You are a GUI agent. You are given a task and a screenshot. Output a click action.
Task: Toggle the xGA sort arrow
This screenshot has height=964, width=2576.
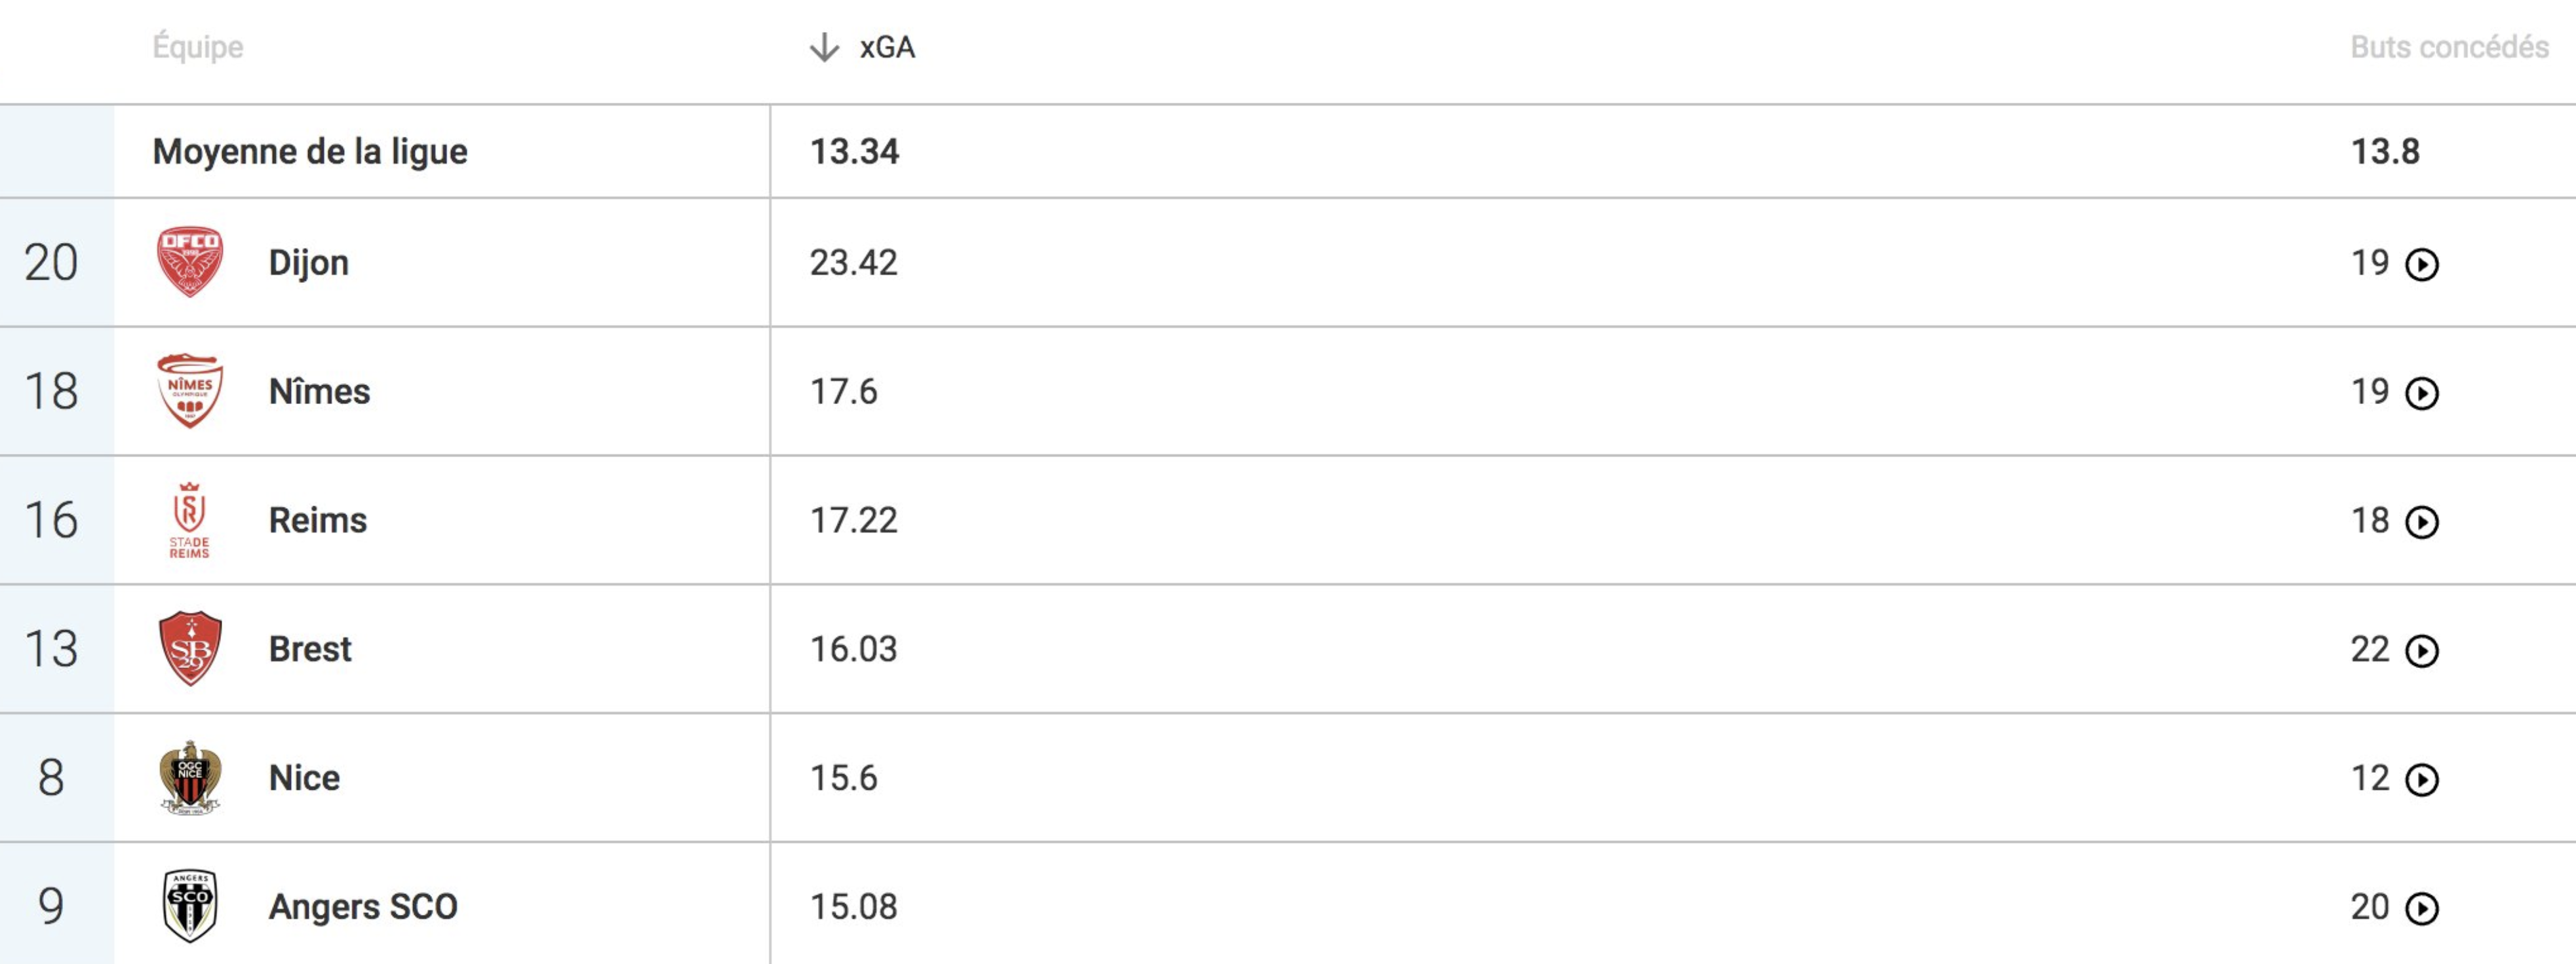click(824, 47)
